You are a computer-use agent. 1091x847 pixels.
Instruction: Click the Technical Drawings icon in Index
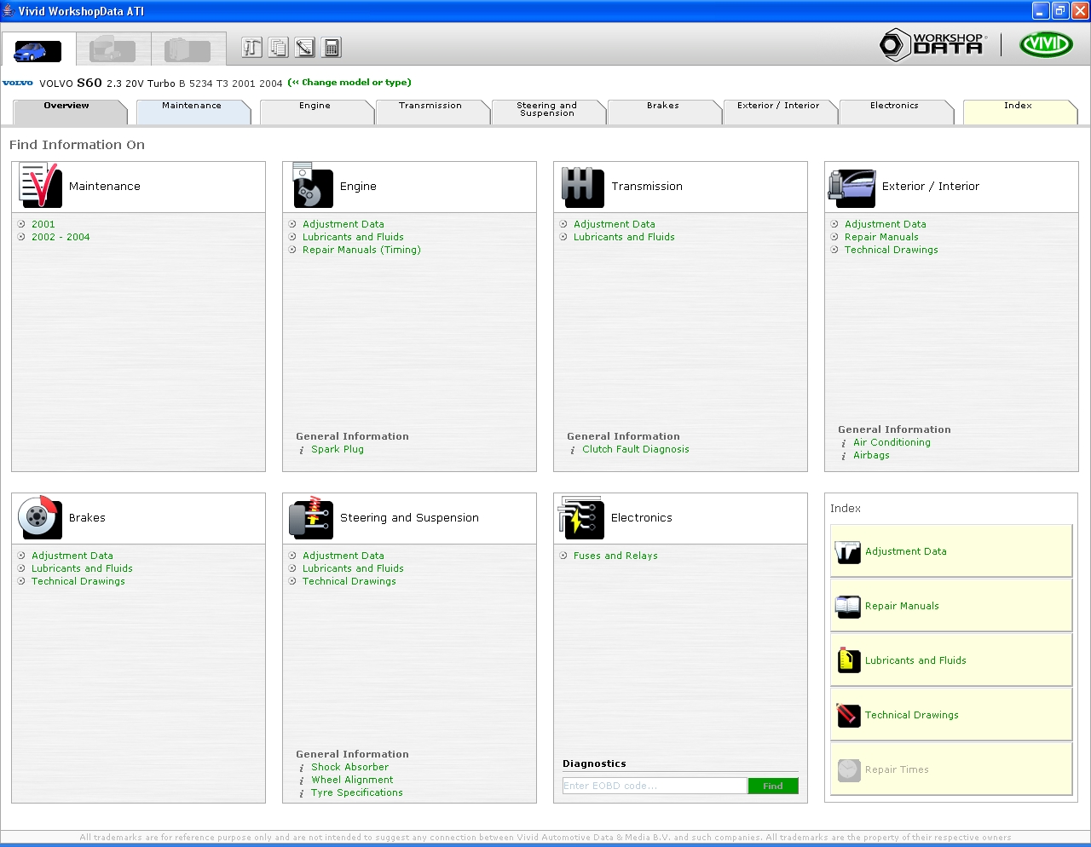[848, 715]
